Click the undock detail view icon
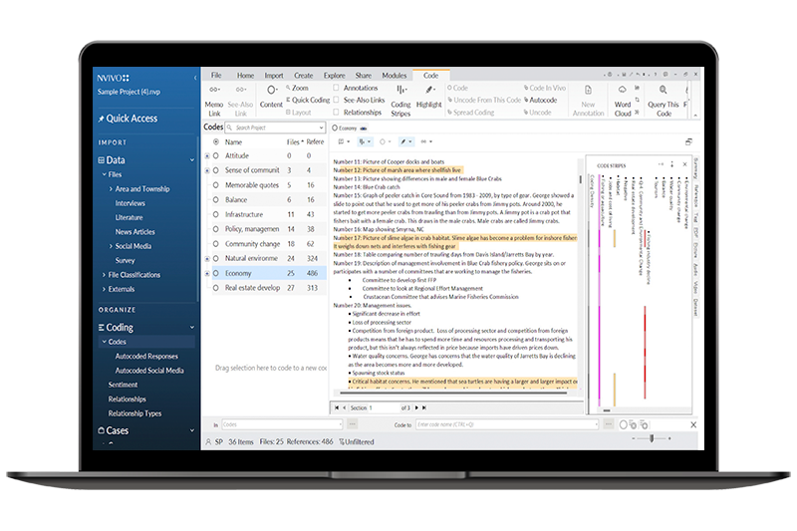The height and width of the screenshot is (531, 797). point(688,141)
